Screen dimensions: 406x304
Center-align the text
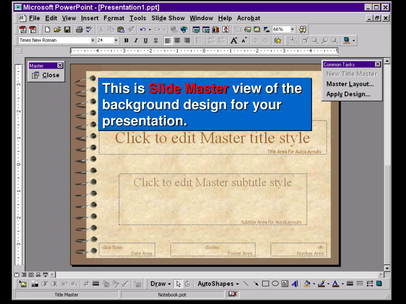pyautogui.click(x=177, y=40)
